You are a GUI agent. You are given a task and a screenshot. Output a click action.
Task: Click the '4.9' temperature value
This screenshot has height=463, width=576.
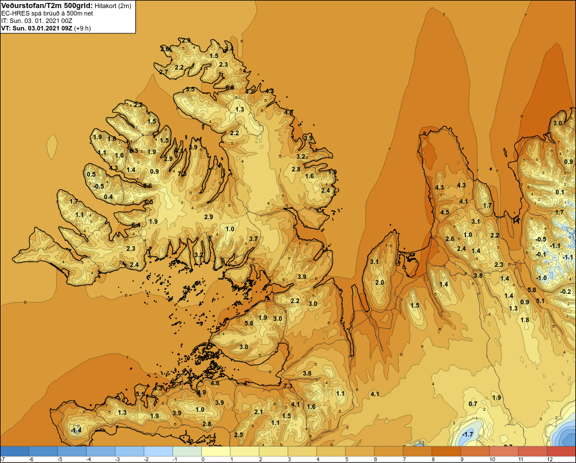(201, 392)
